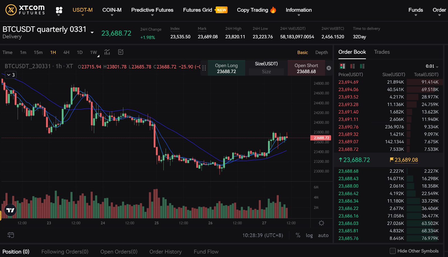
Task: Collapse the indicators legend showing 3
Action: tap(10, 75)
